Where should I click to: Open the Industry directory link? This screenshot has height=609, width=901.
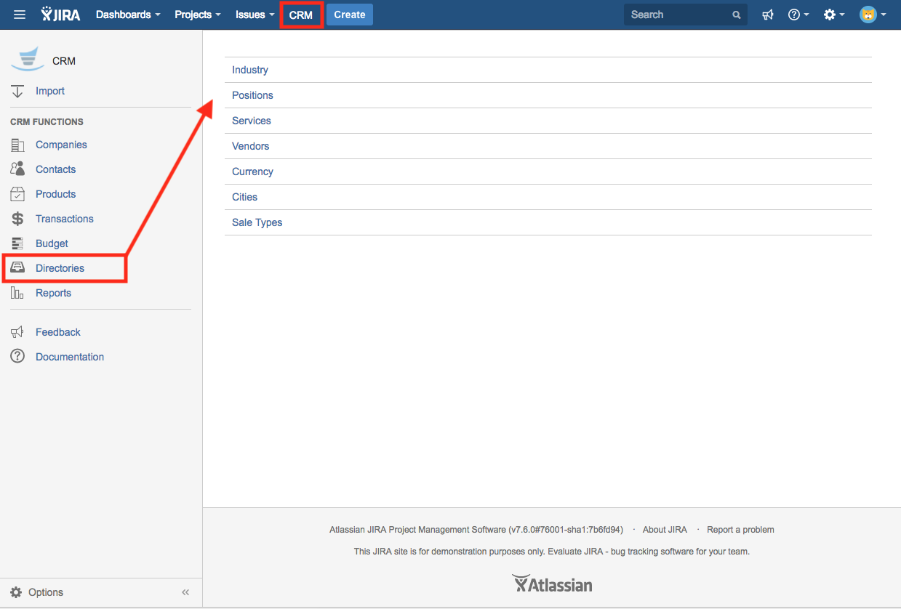(x=250, y=70)
